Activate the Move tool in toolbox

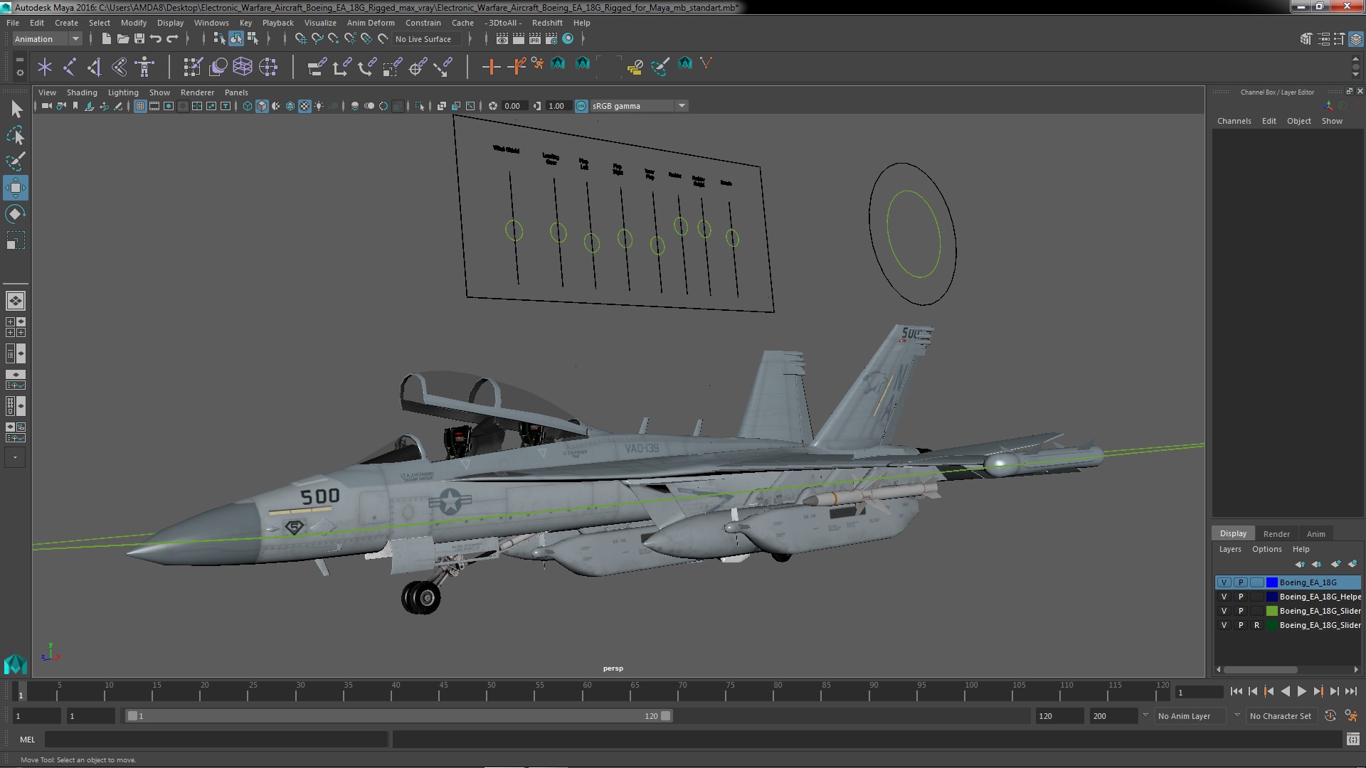(x=16, y=188)
